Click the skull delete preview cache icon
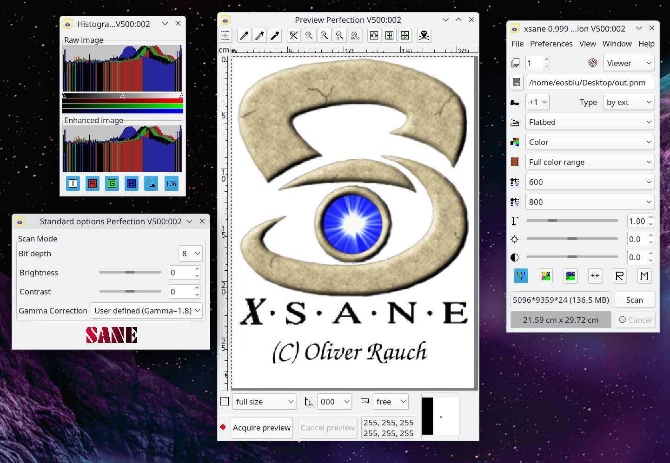 424,35
